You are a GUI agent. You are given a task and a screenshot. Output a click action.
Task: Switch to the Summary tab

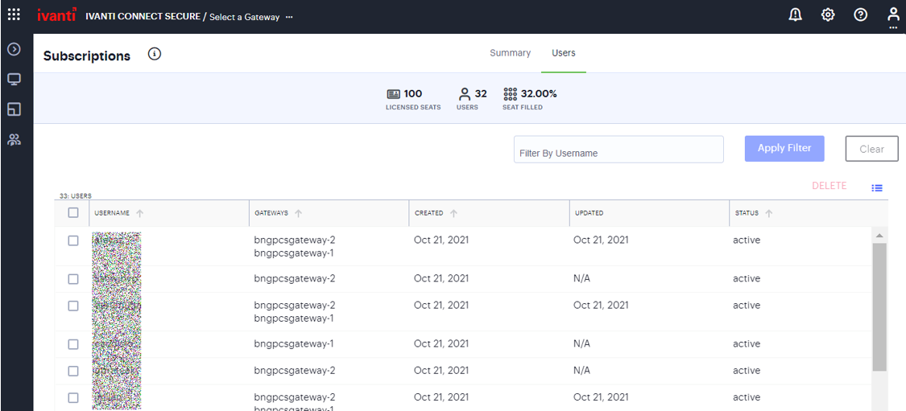[510, 53]
